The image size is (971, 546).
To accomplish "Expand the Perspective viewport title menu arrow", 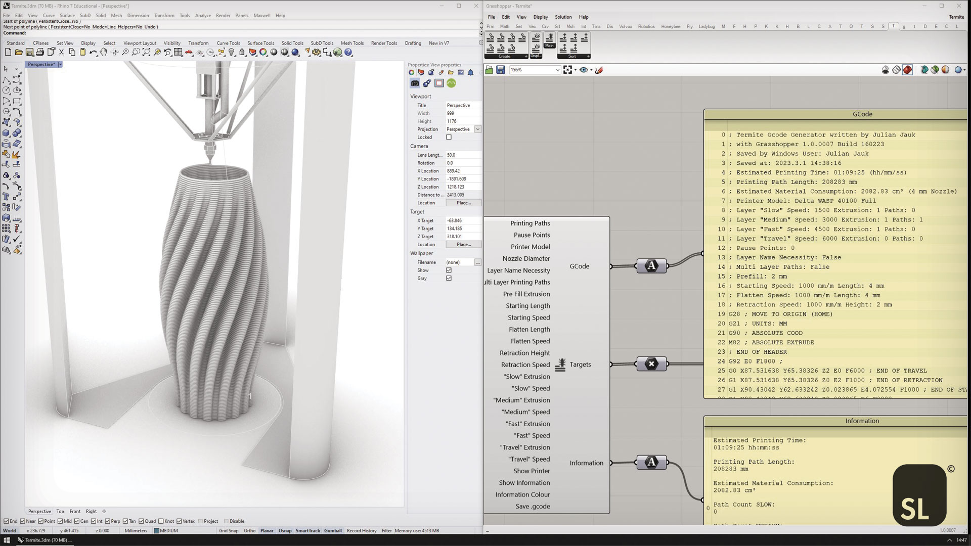I will (x=60, y=64).
